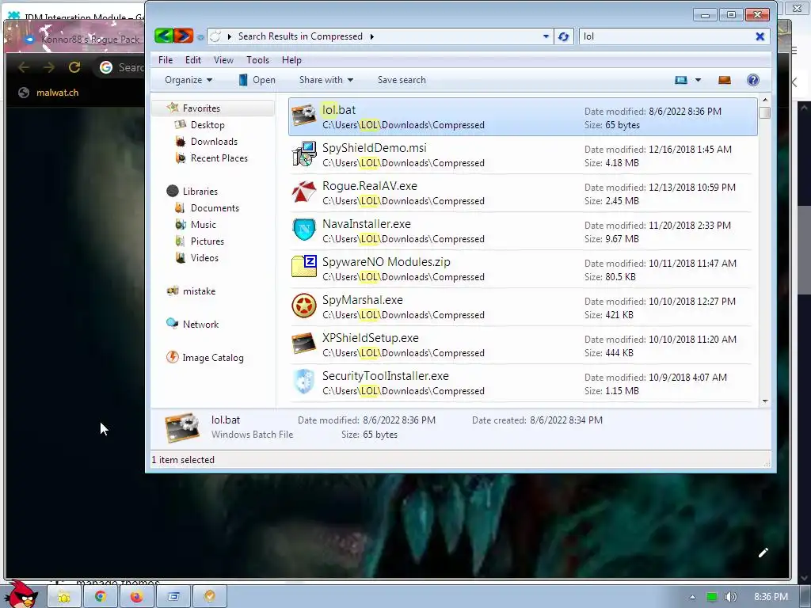
Task: Click the lol.bat details pane thumbnail
Action: tap(182, 427)
